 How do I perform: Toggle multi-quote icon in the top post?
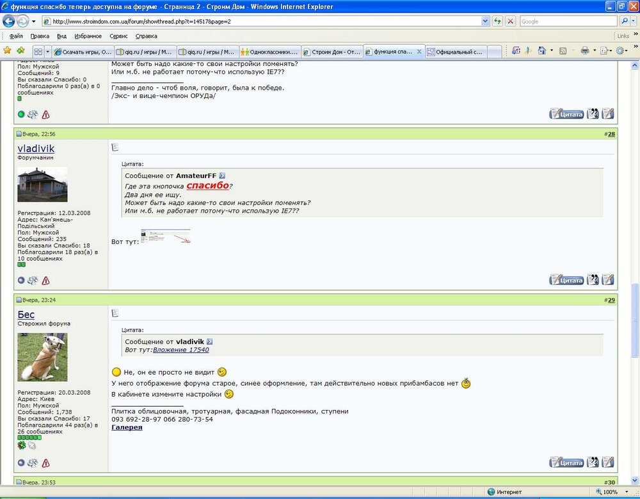[593, 114]
